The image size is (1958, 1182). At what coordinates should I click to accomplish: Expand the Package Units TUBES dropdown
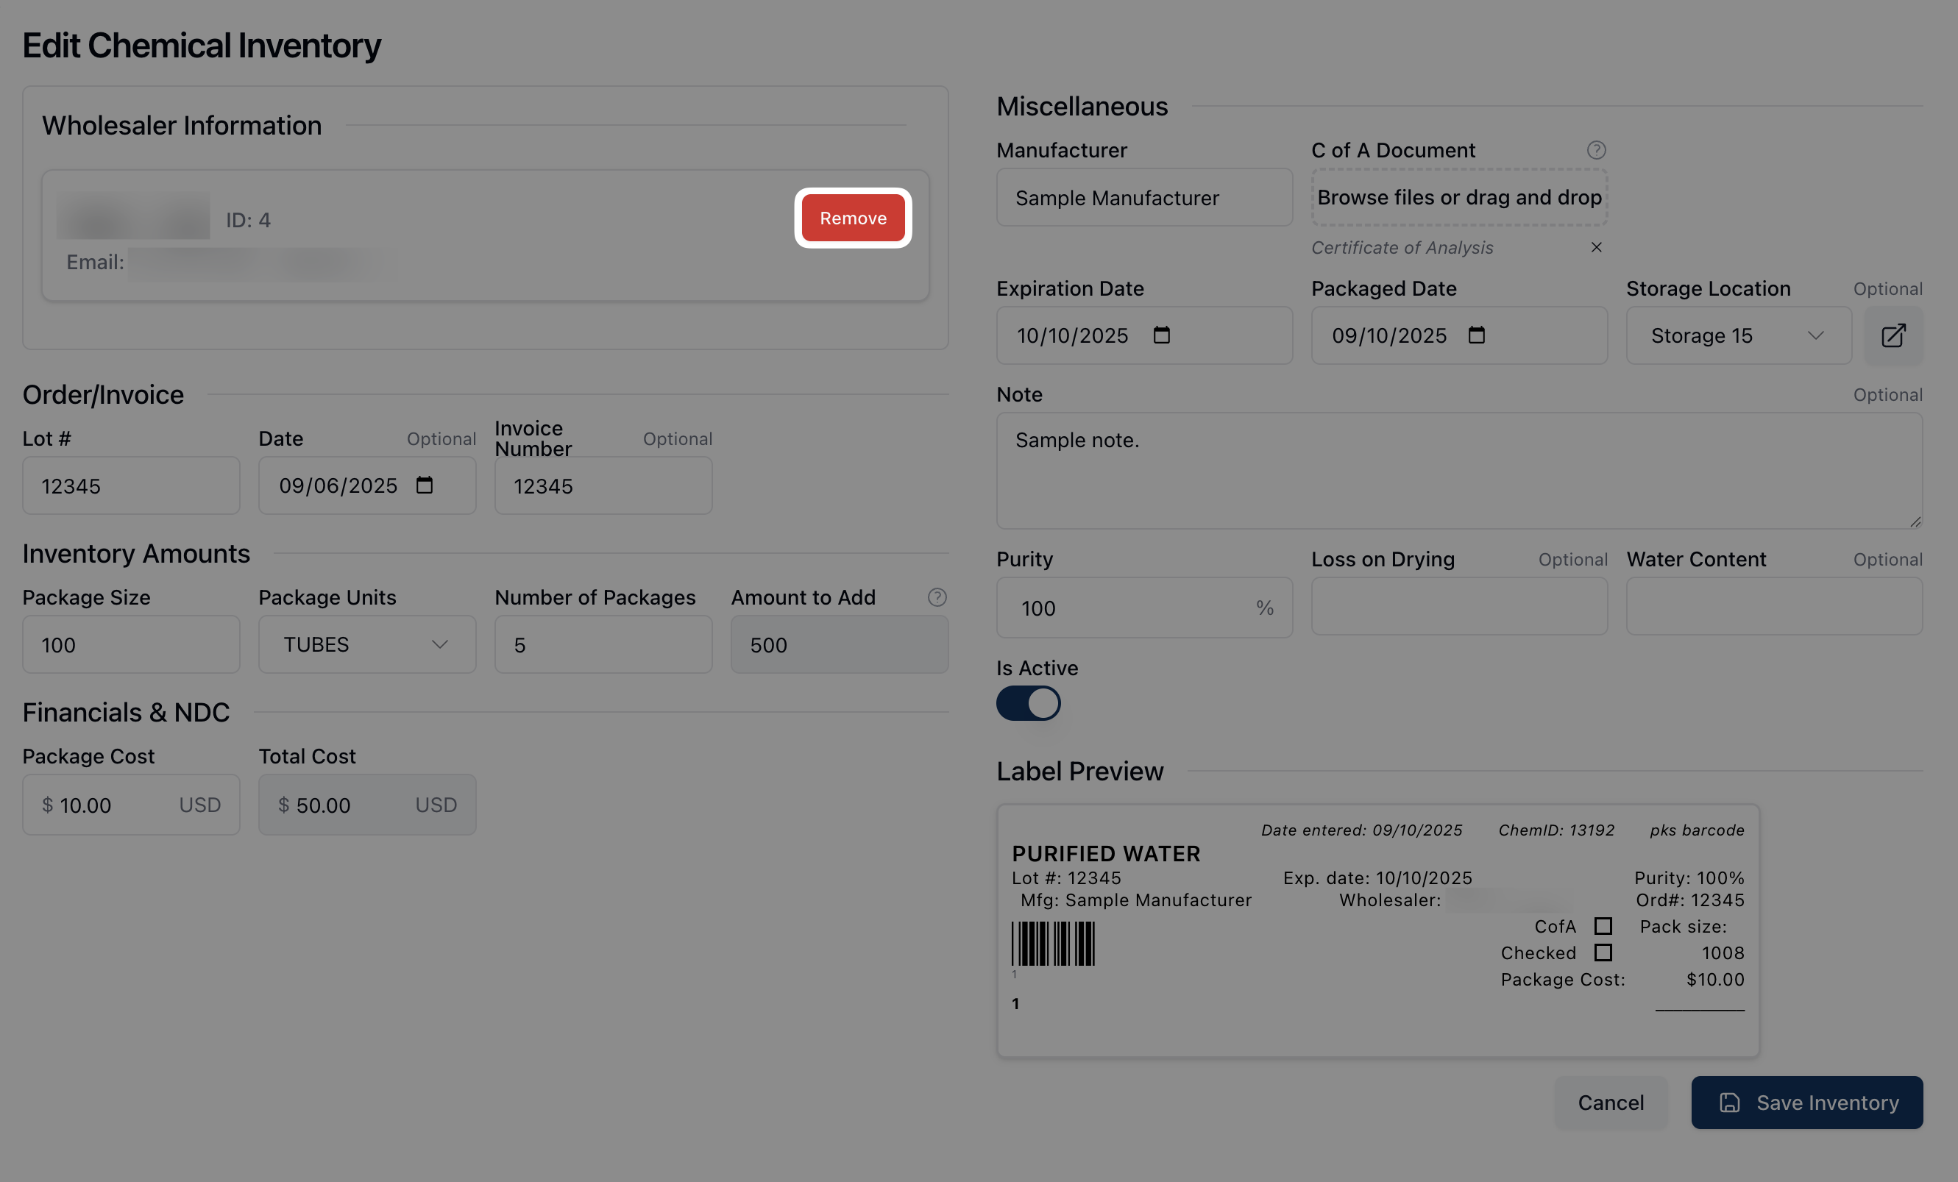pyautogui.click(x=367, y=645)
